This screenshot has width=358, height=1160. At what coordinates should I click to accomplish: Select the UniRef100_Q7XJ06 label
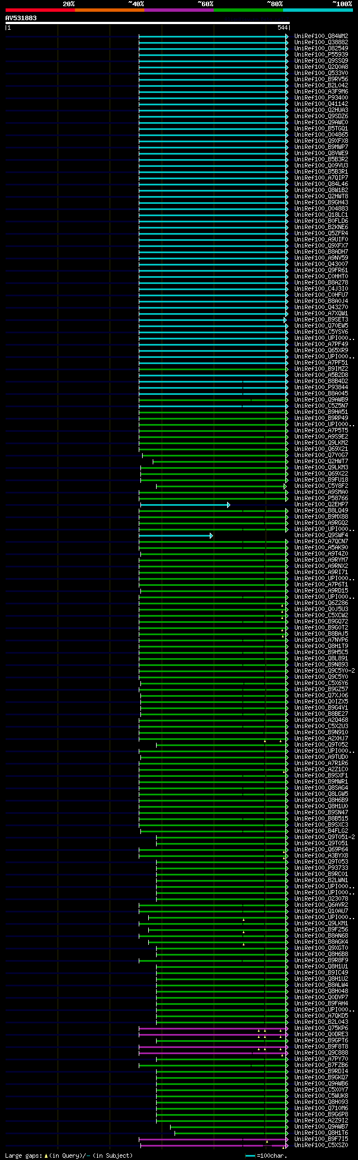click(321, 696)
